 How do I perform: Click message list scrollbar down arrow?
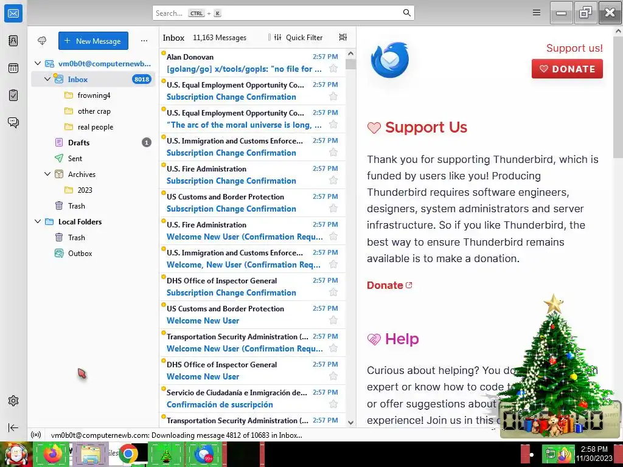pyautogui.click(x=350, y=423)
